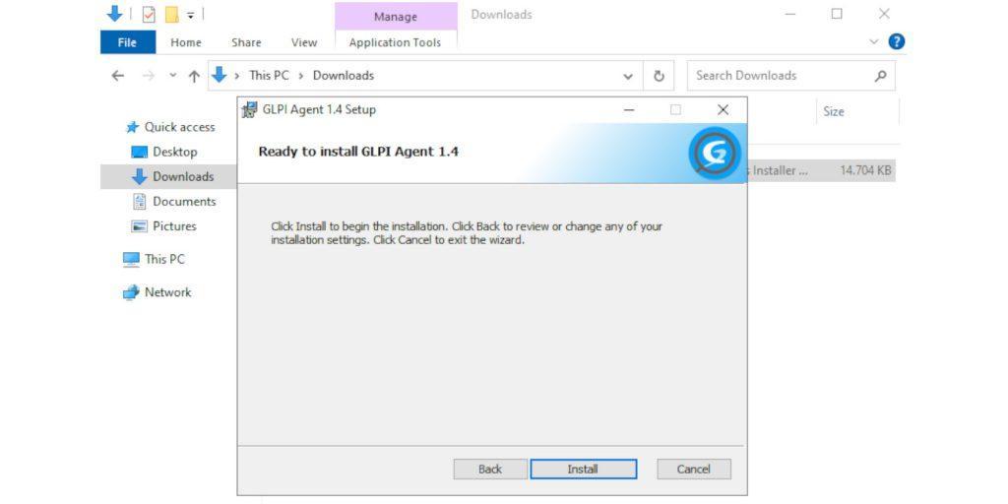Open the View ribbon tab
1008x504 pixels.
pos(304,42)
